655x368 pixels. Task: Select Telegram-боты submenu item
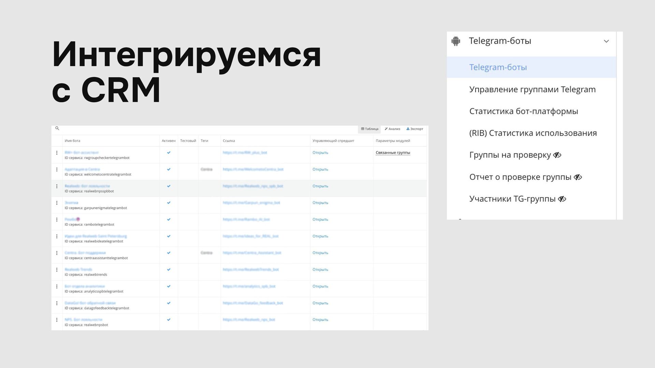(x=532, y=67)
